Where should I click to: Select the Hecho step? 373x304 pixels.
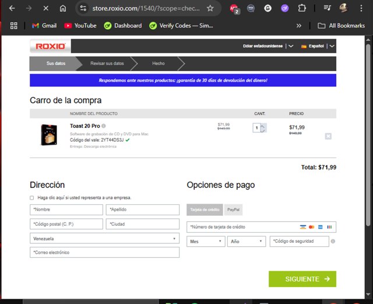click(159, 64)
